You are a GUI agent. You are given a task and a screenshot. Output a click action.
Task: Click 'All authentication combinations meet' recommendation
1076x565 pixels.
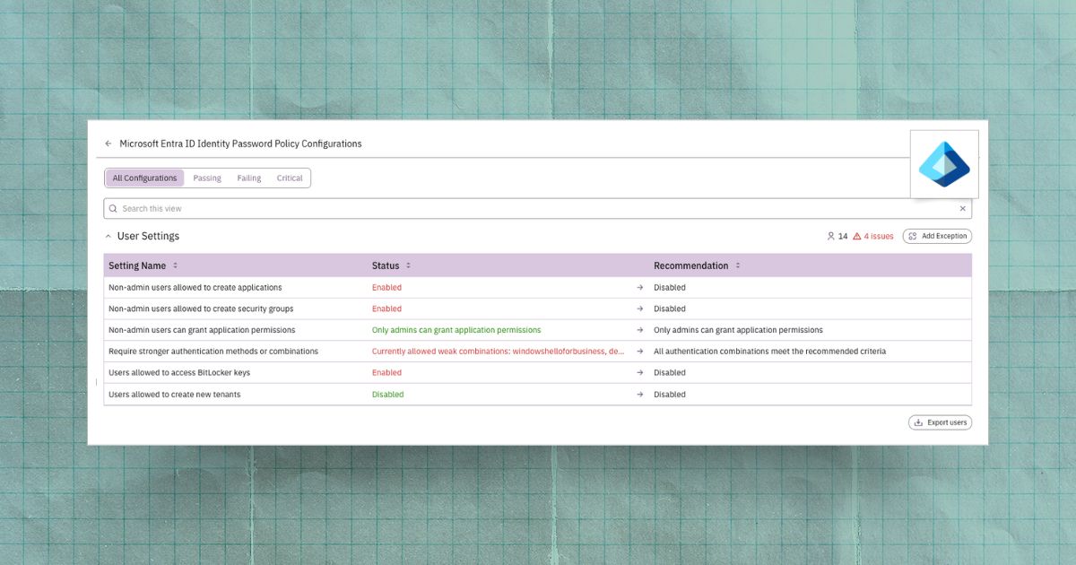click(x=769, y=352)
